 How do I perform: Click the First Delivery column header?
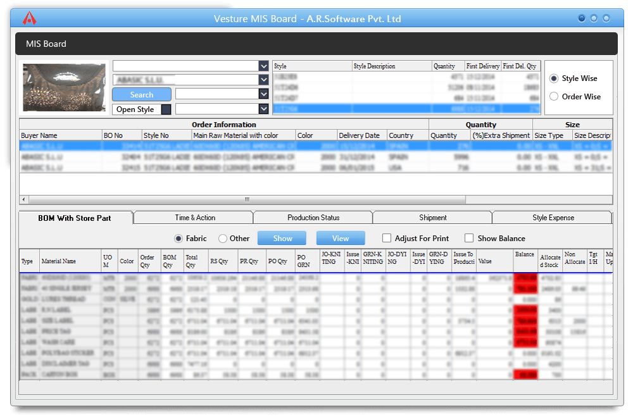483,66
